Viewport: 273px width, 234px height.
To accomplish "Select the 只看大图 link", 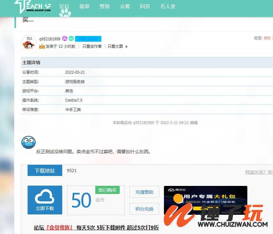I will pos(115,46).
